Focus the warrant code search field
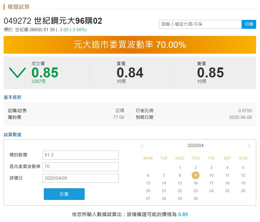This screenshot has height=222, width=260. 200,24
